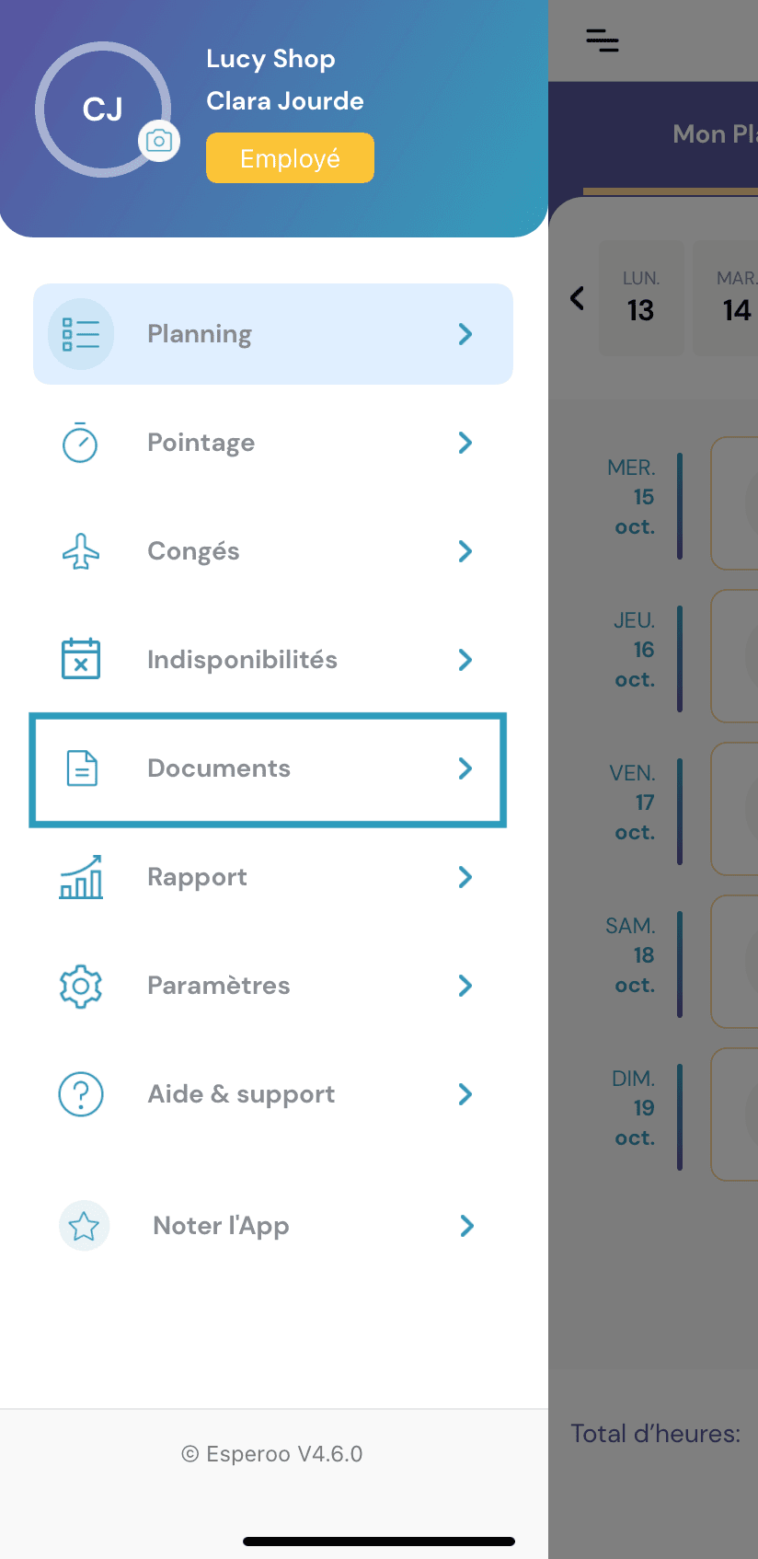758x1559 pixels.
Task: Tap the bar chart Rapport icon
Action: click(x=81, y=877)
